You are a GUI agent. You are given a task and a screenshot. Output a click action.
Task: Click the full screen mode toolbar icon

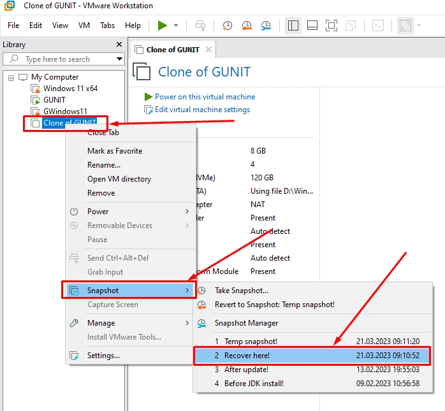point(331,25)
